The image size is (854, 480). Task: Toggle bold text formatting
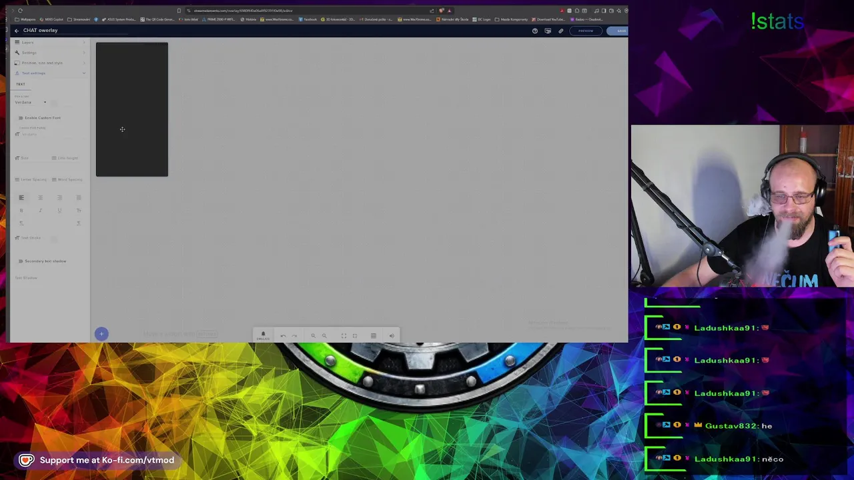pyautogui.click(x=21, y=211)
